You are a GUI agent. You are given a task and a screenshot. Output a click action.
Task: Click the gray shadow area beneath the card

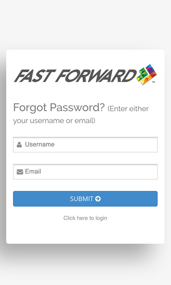pos(85,254)
